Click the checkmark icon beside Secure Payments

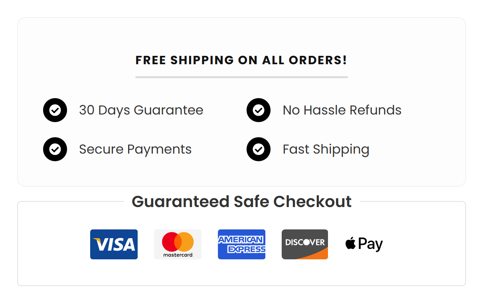coord(55,149)
